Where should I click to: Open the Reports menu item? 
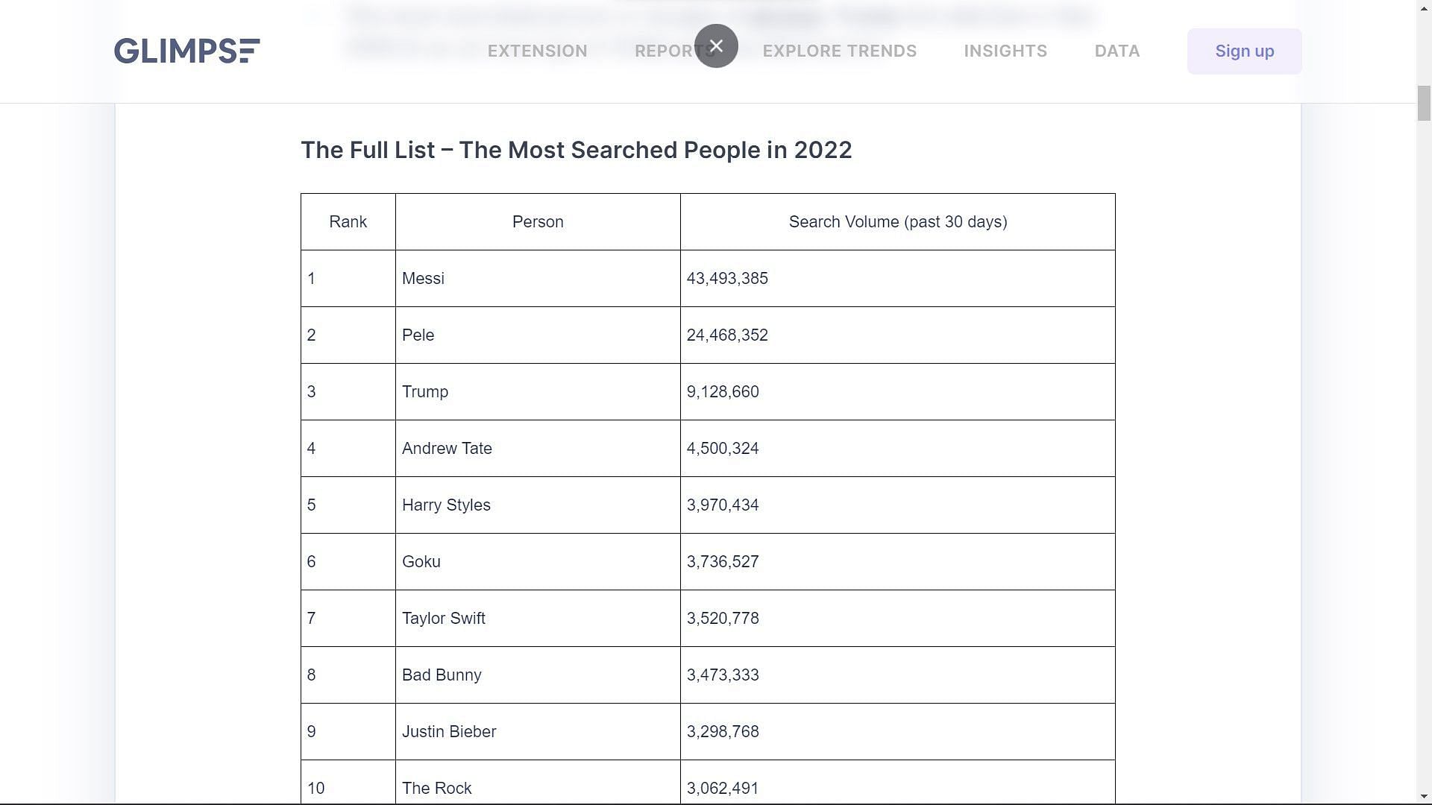[674, 51]
